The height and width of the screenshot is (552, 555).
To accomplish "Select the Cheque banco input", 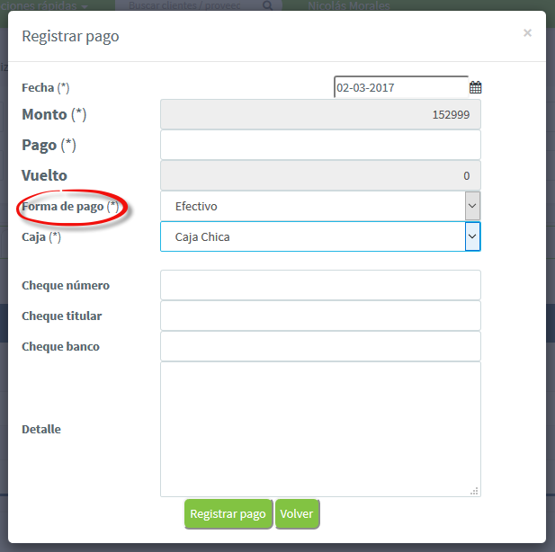I will [320, 346].
